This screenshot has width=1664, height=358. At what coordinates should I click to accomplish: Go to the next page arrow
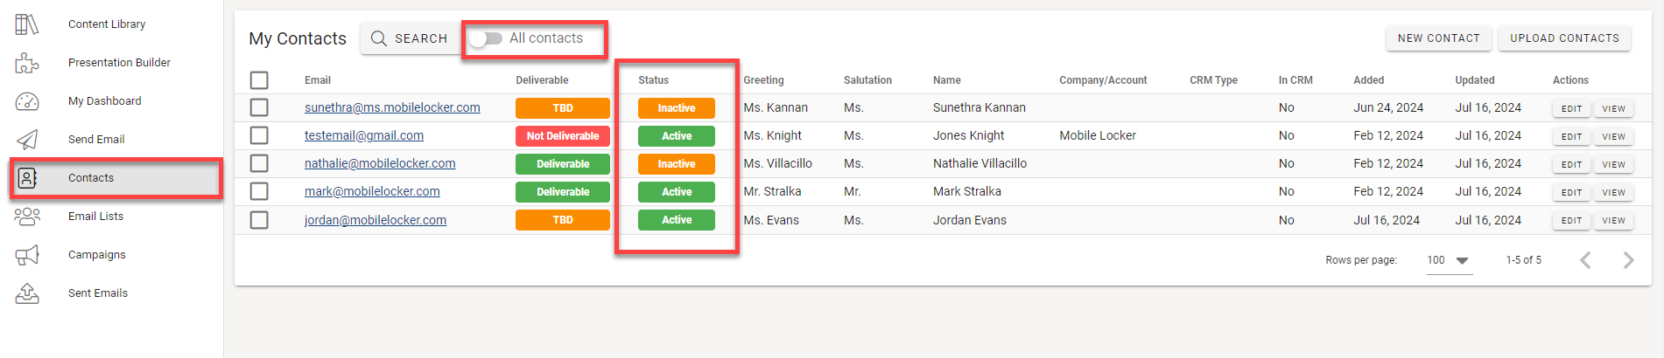pyautogui.click(x=1628, y=260)
